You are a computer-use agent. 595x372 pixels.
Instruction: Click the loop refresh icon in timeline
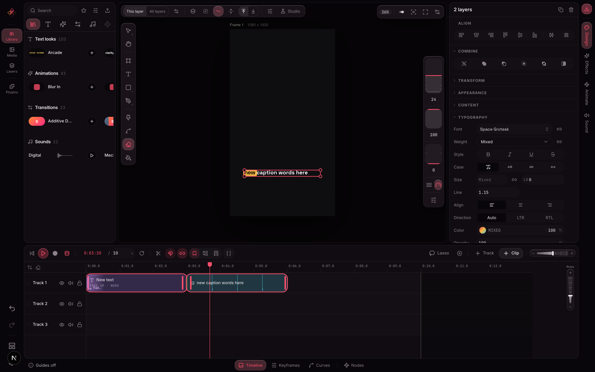coord(142,253)
